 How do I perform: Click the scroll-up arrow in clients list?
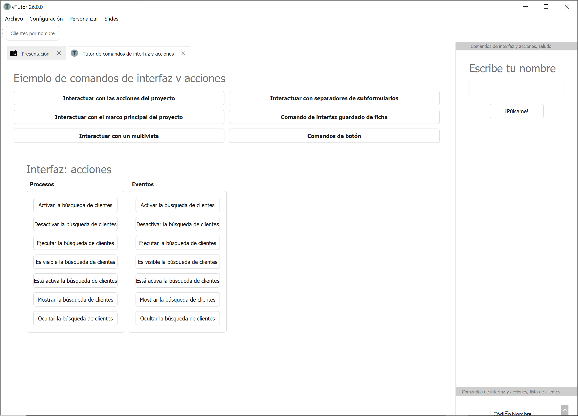(x=564, y=410)
